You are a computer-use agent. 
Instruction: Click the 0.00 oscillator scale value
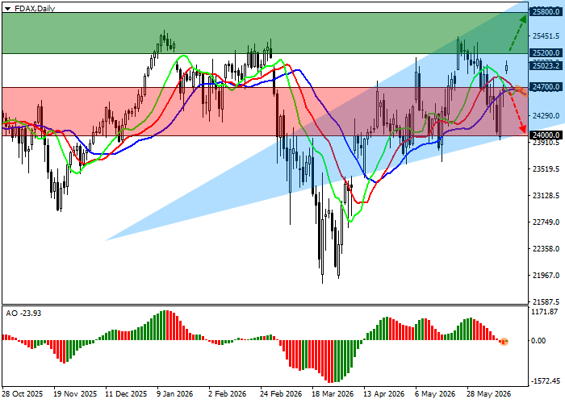click(538, 341)
